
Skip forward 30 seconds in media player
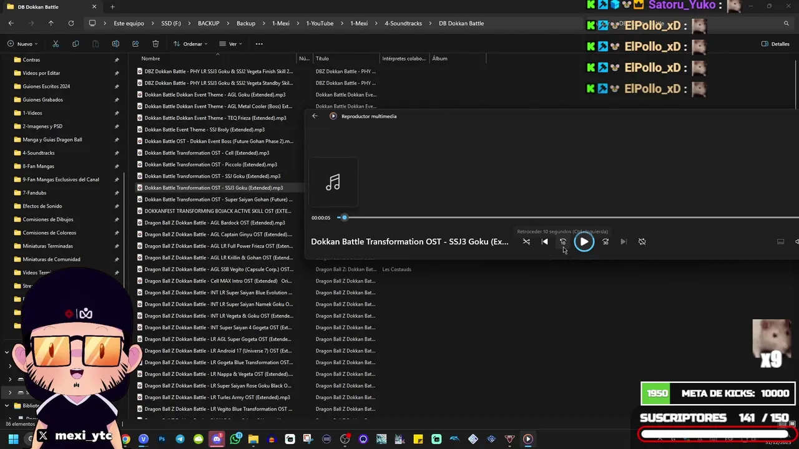coord(605,242)
